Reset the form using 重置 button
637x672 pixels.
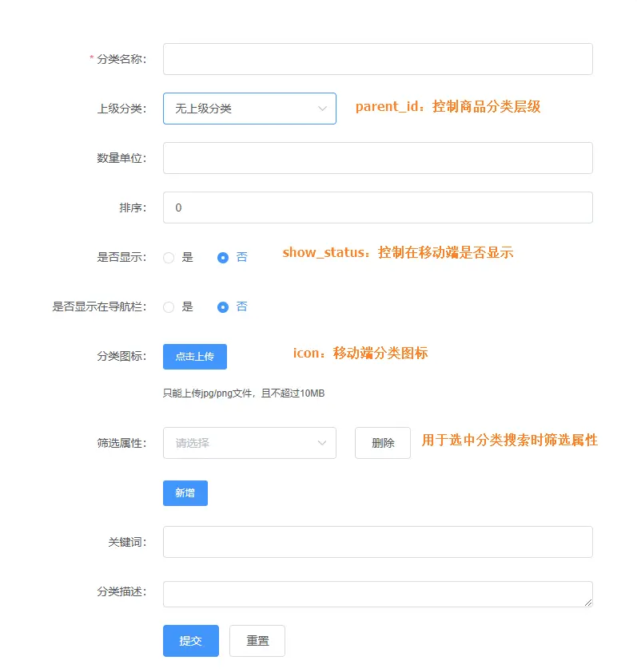(257, 640)
